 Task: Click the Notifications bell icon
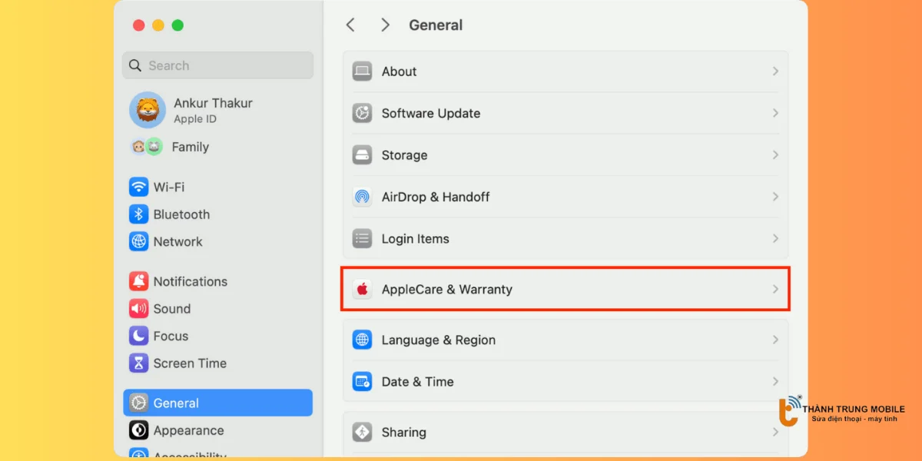point(138,281)
